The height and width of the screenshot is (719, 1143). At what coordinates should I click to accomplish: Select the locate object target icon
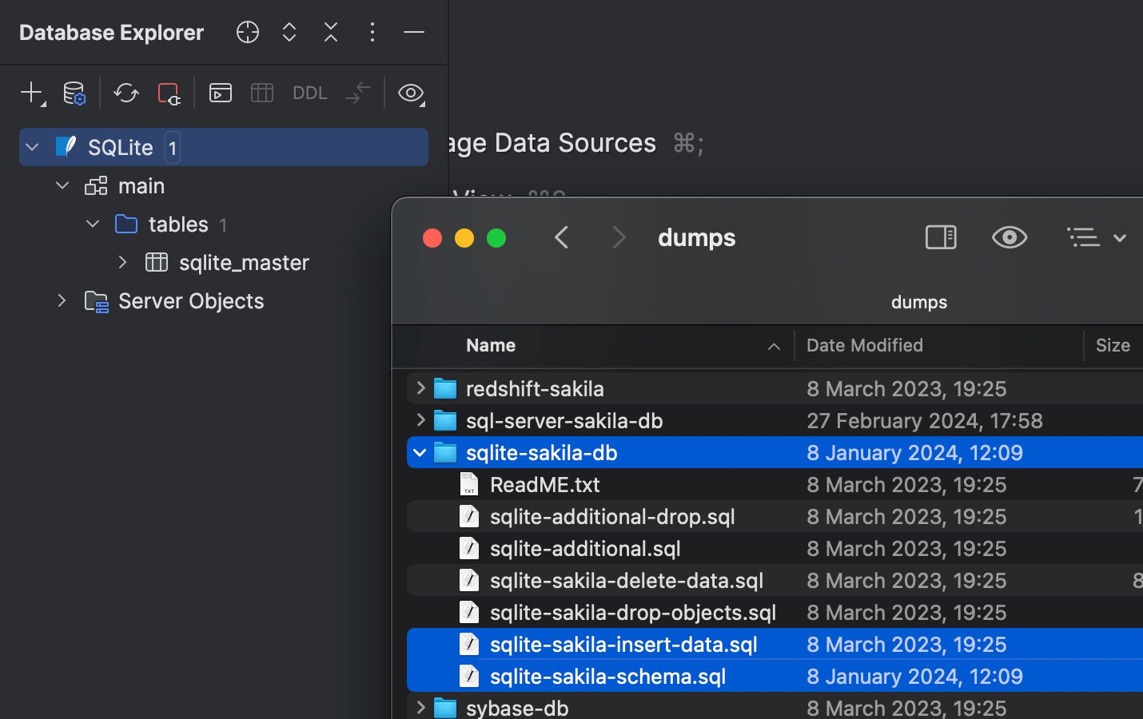pos(247,32)
